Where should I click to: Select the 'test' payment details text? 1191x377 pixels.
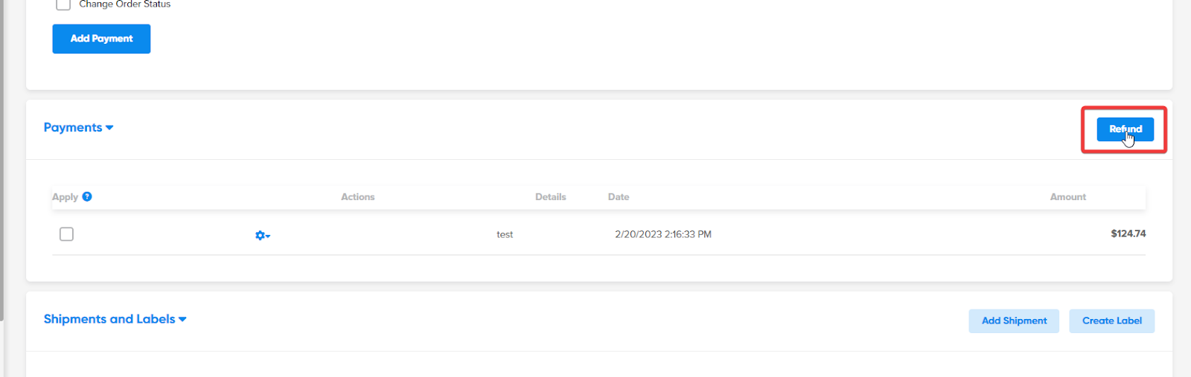tap(505, 234)
